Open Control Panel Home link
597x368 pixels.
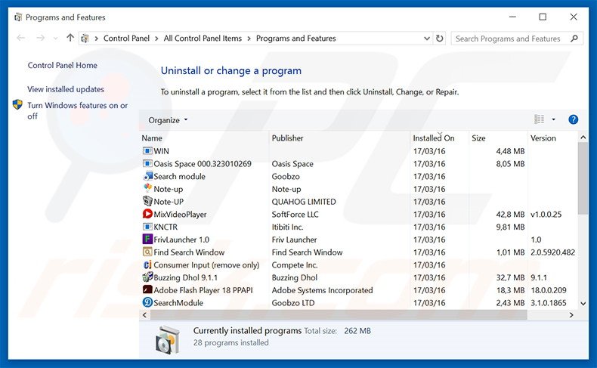pos(63,66)
